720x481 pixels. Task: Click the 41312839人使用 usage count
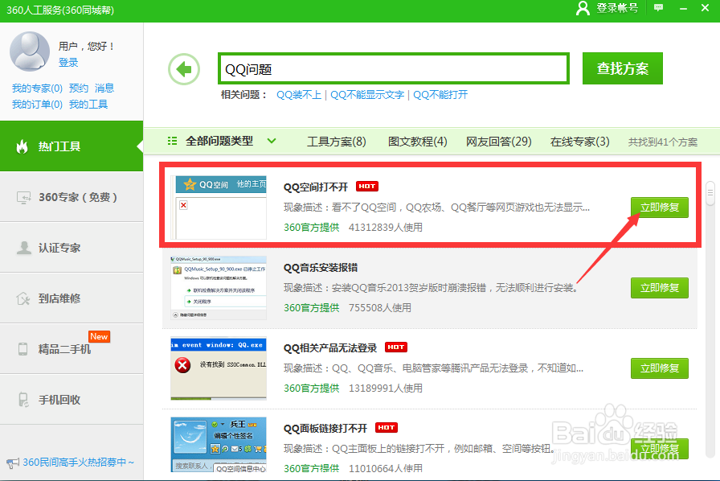385,227
